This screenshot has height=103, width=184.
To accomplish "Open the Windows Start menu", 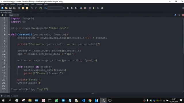I will (x=3, y=100).
